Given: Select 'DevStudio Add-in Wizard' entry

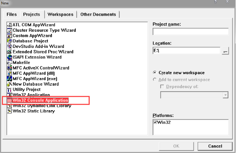Looking at the screenshot, I should click(x=38, y=47).
